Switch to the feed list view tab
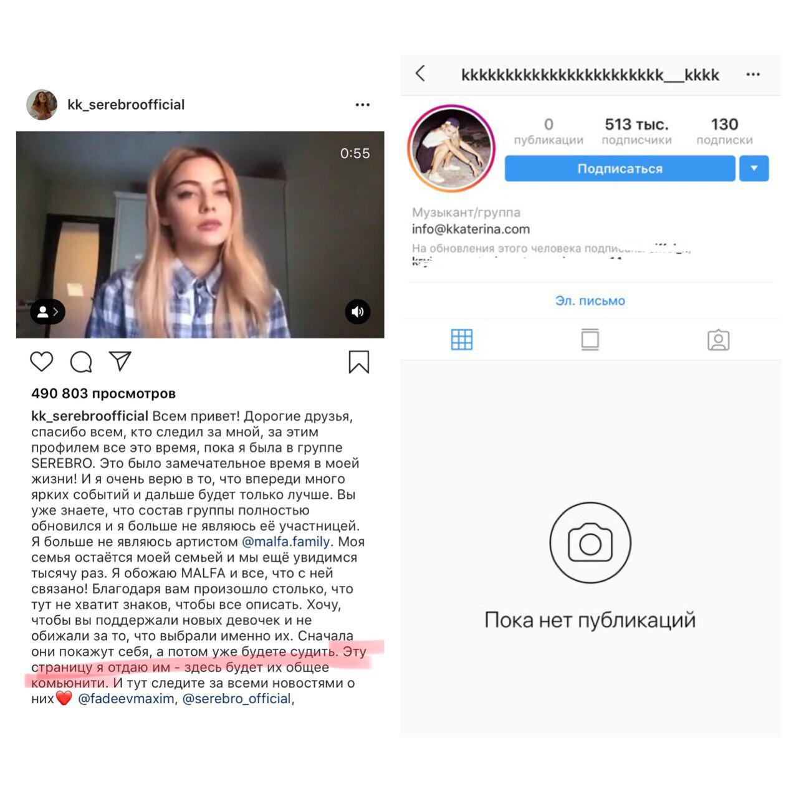This screenshot has height=791, width=791. (x=590, y=340)
